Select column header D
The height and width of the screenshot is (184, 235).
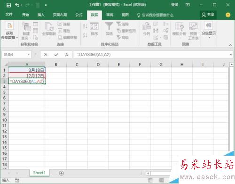coord(98,65)
